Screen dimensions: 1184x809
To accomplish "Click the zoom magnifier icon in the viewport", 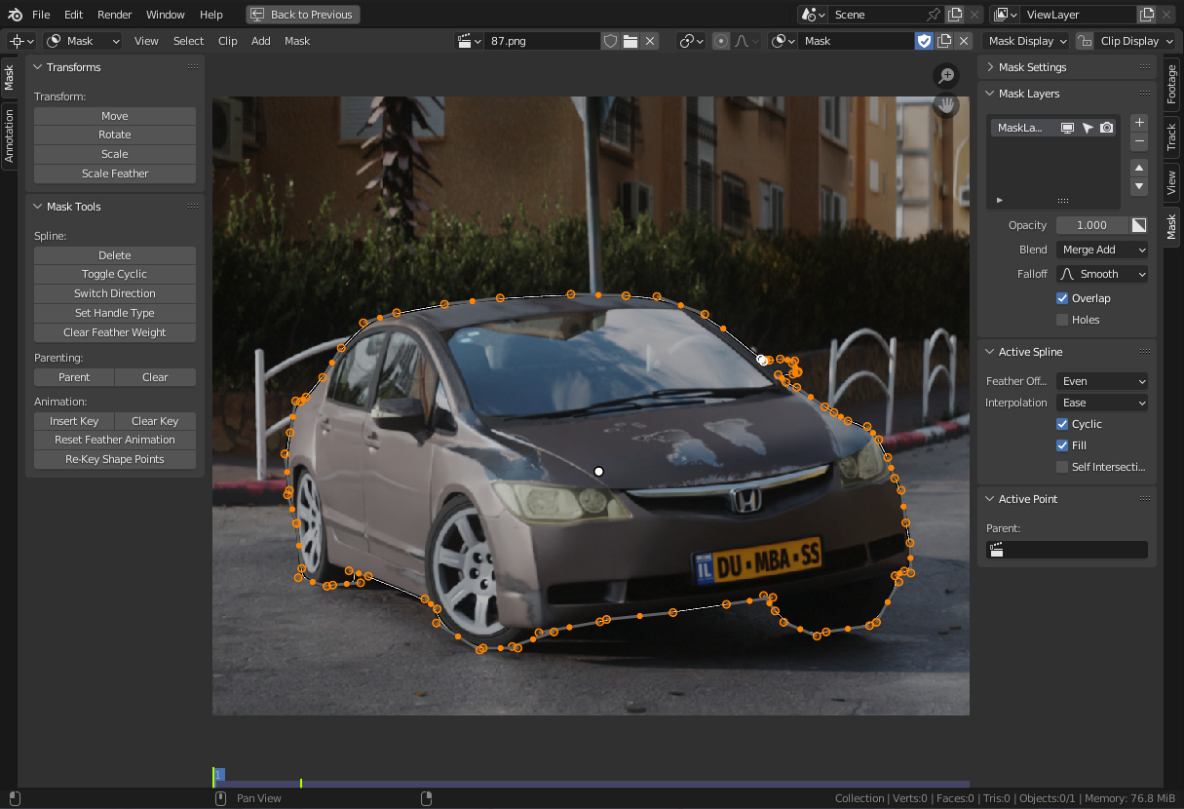I will pos(945,76).
